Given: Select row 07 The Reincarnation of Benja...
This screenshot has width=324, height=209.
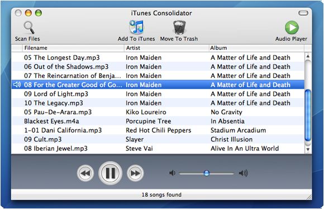Looking at the screenshot, I should coord(158,75).
